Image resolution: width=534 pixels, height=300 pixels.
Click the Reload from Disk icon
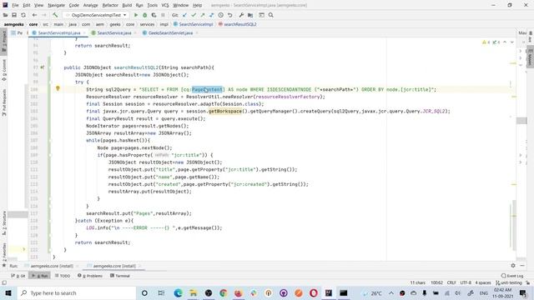23,15
